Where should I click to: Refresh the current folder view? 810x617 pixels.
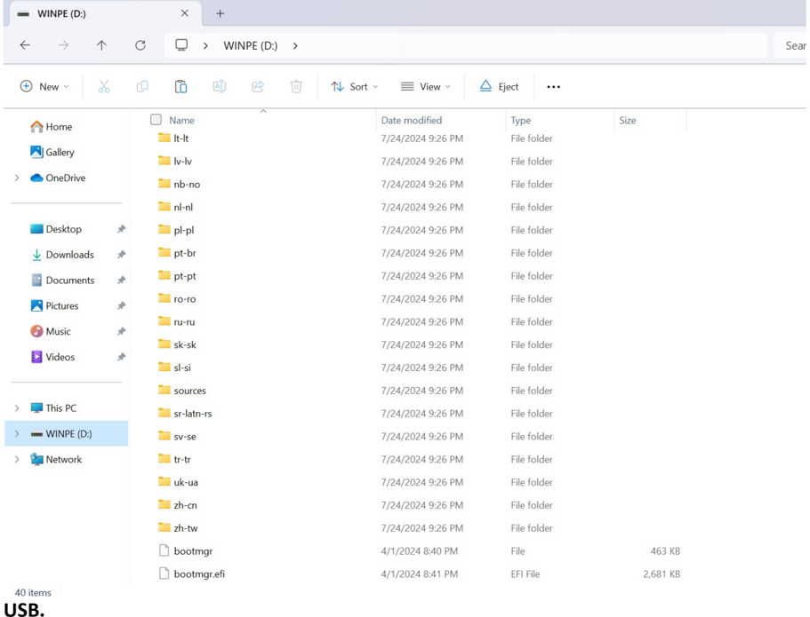(x=140, y=45)
